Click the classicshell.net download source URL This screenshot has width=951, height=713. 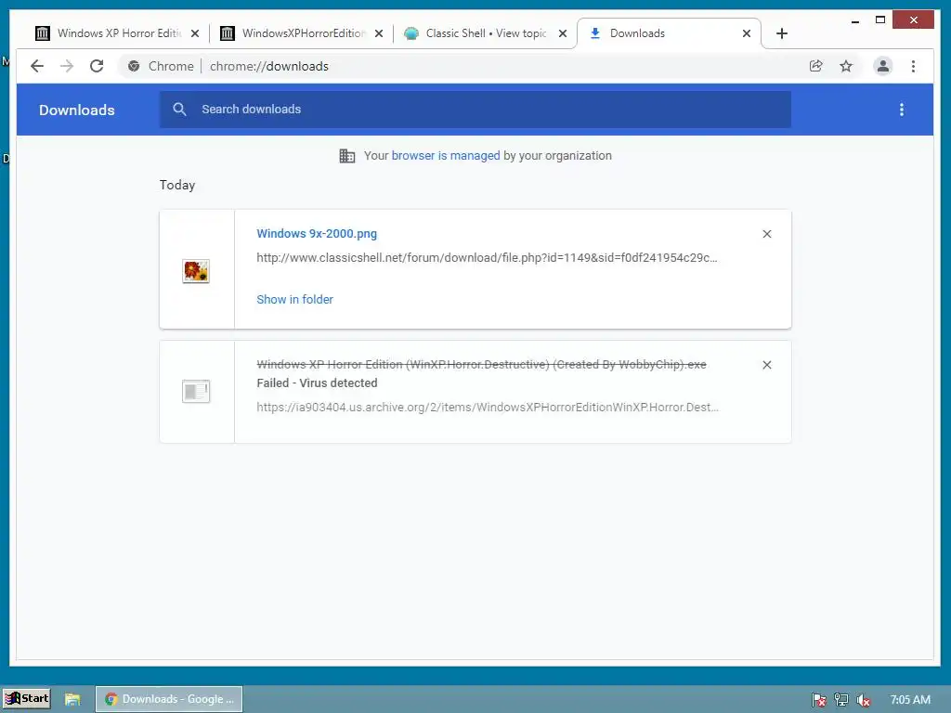pos(487,258)
